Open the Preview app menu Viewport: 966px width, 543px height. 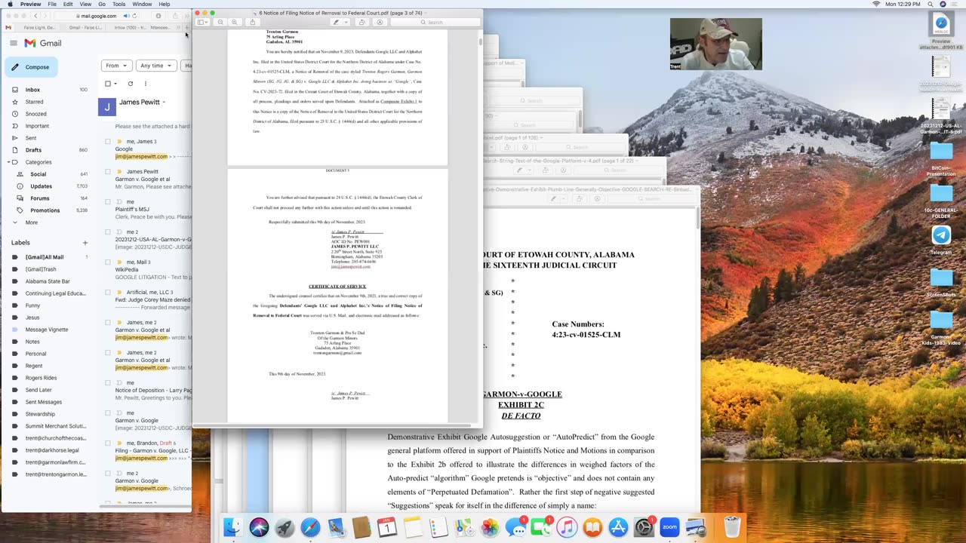click(31, 4)
